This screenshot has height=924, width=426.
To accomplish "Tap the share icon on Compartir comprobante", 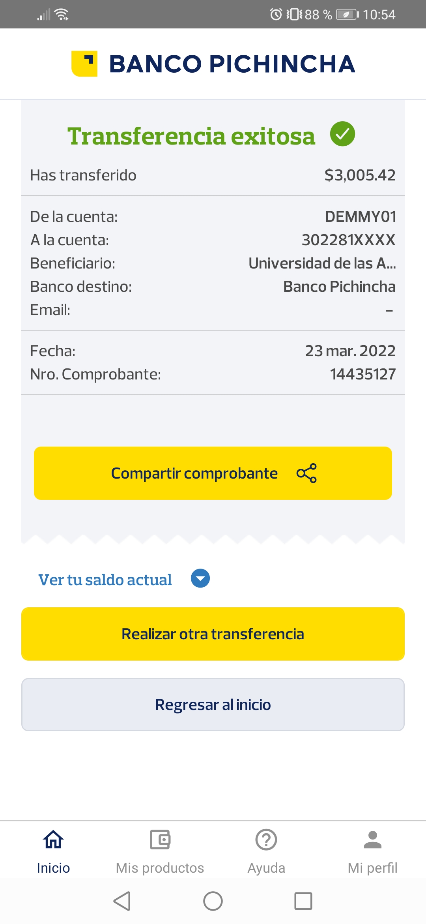I will pos(306,473).
